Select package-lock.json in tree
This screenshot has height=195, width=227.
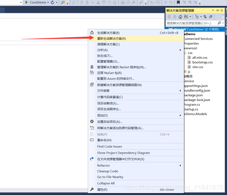197,100
